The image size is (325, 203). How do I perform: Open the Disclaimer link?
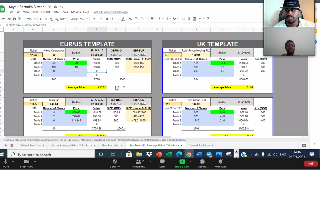point(181,140)
